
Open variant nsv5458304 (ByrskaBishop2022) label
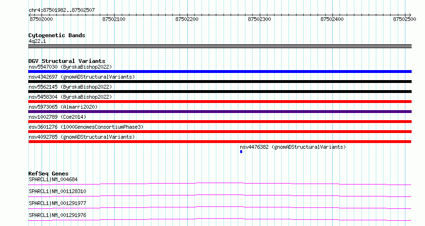pos(70,97)
